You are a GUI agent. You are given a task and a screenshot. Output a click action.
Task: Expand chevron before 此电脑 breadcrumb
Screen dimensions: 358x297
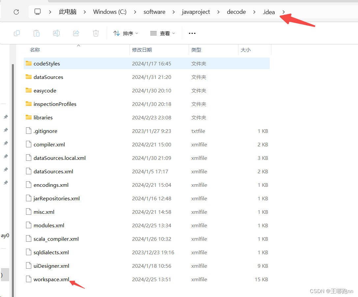point(50,12)
